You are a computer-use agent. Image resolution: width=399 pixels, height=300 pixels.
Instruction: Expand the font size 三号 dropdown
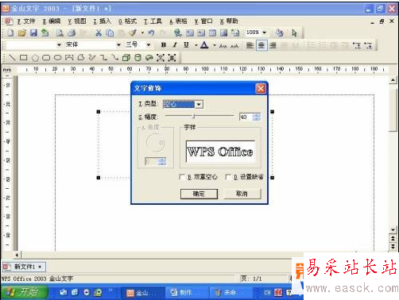click(149, 44)
